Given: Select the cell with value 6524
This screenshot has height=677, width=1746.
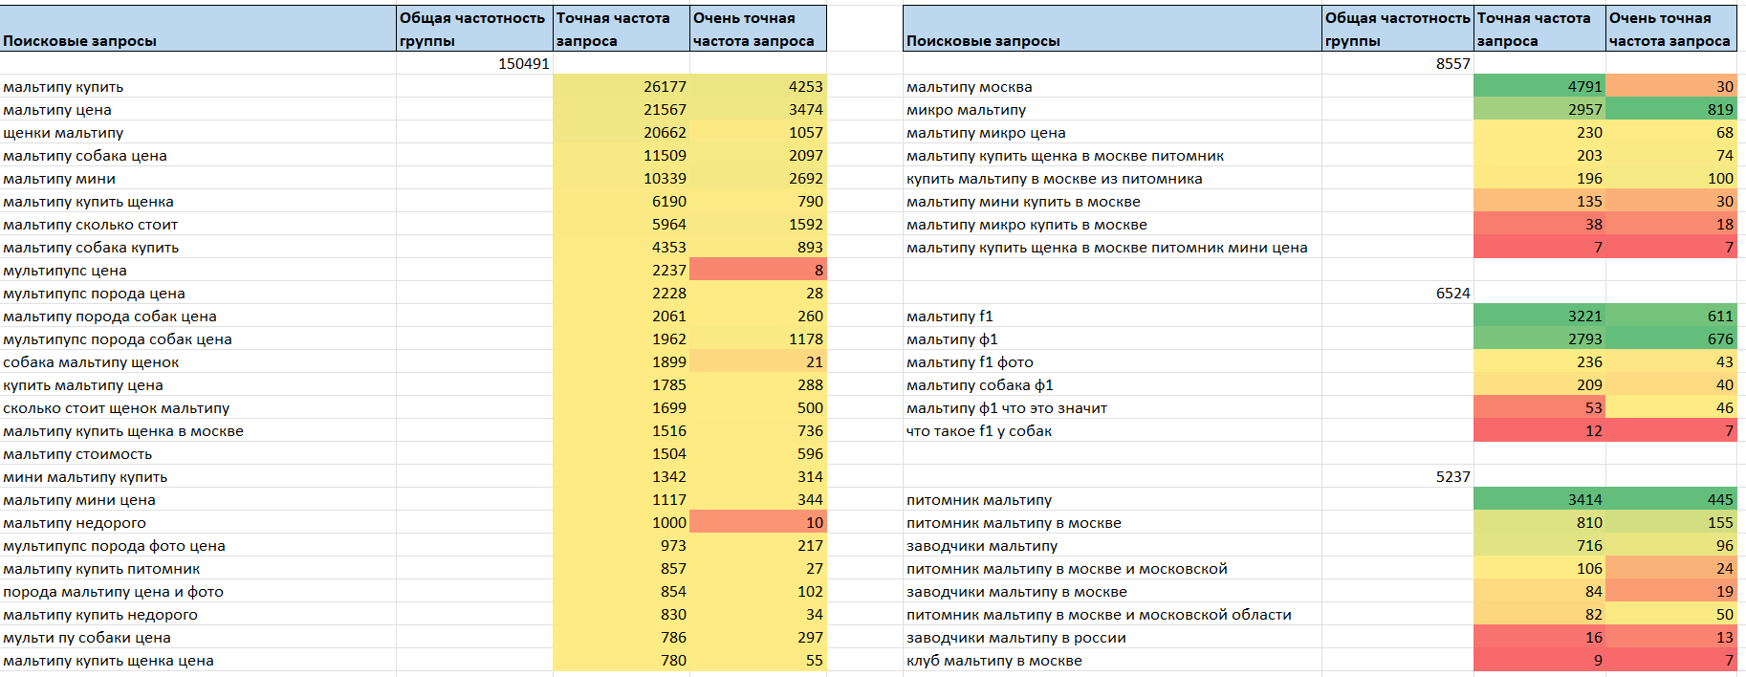Looking at the screenshot, I should 1398,293.
